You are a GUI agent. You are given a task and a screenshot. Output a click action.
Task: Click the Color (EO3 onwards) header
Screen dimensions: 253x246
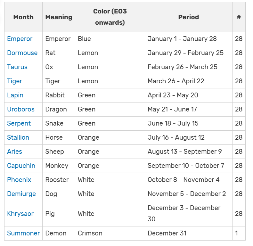pyautogui.click(x=110, y=17)
